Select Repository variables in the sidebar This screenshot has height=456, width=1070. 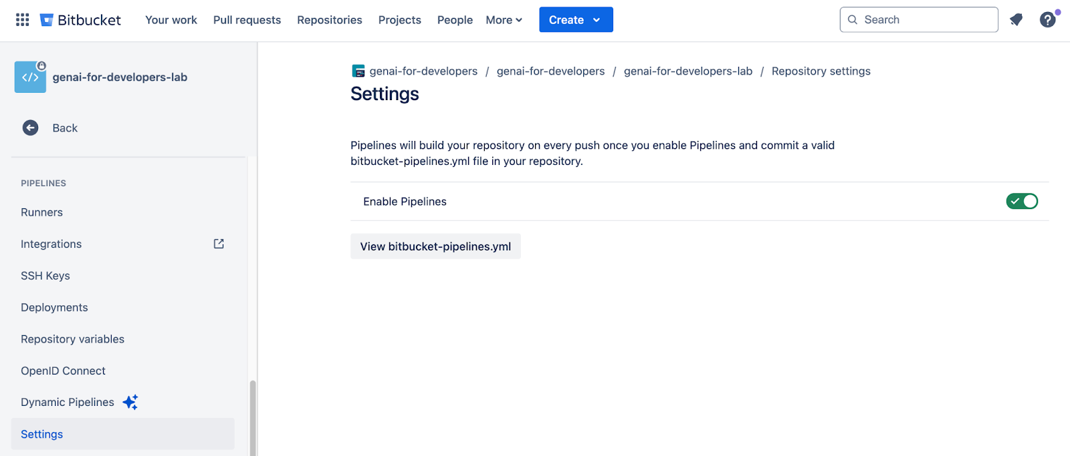tap(72, 339)
